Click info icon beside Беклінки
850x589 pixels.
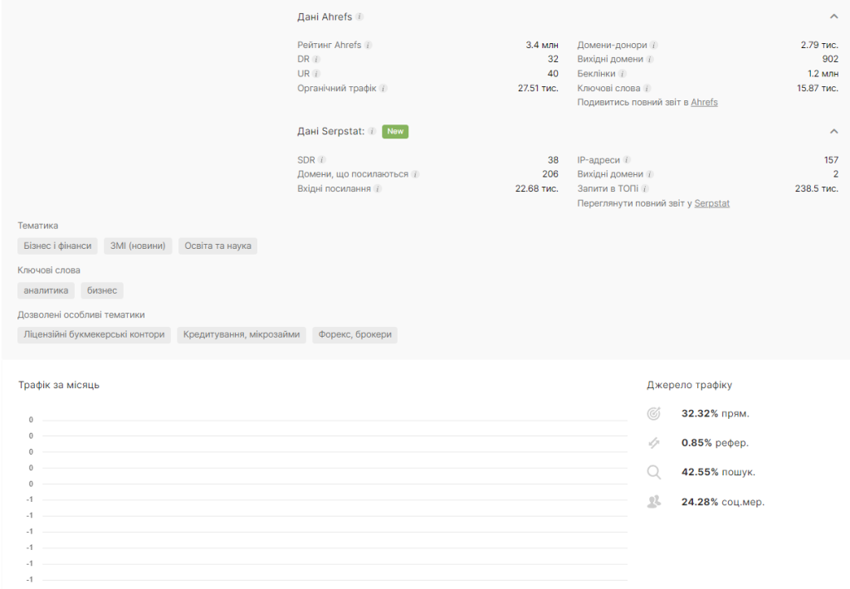(622, 74)
